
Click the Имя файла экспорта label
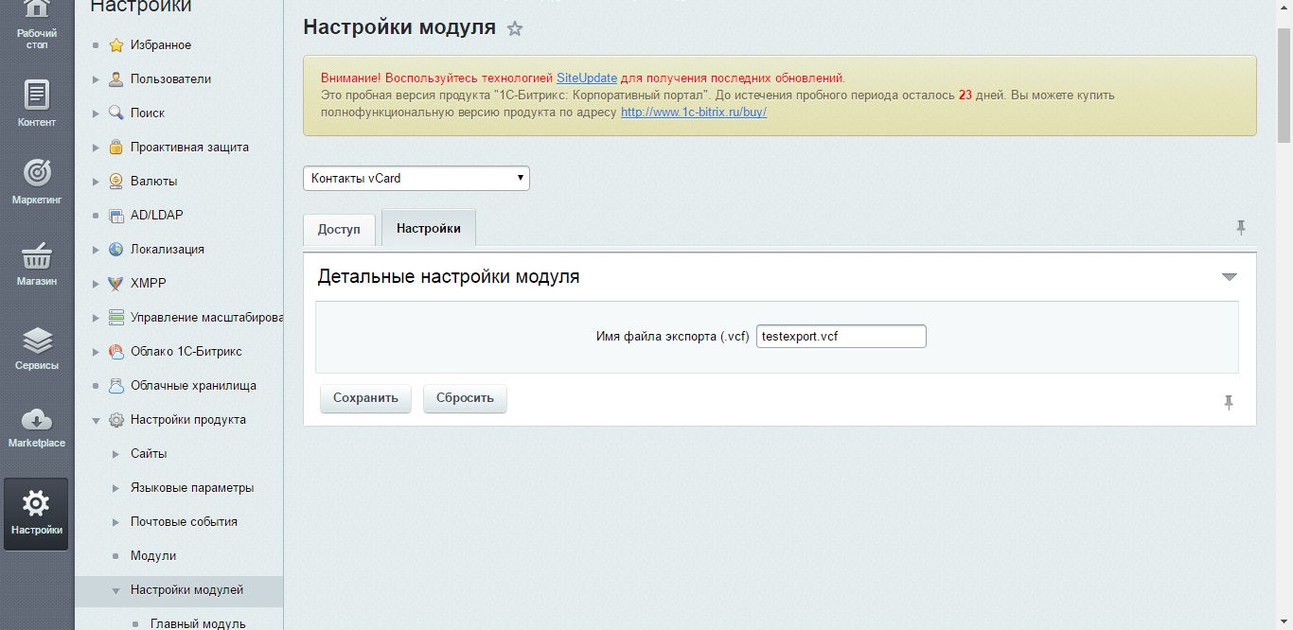[x=673, y=337]
